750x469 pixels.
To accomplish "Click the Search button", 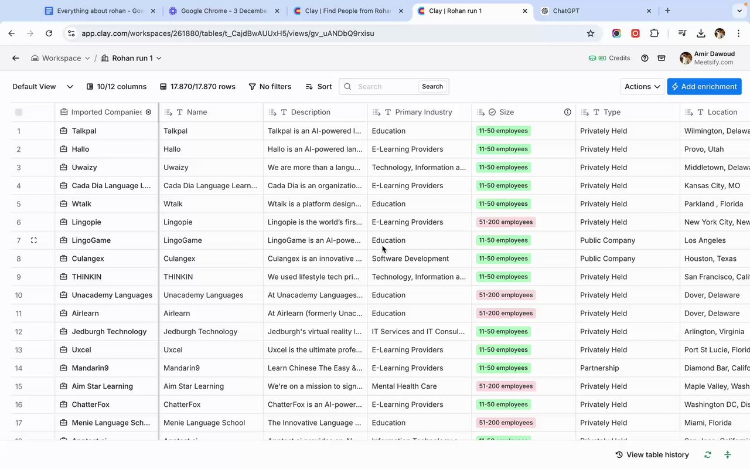I will click(x=432, y=87).
